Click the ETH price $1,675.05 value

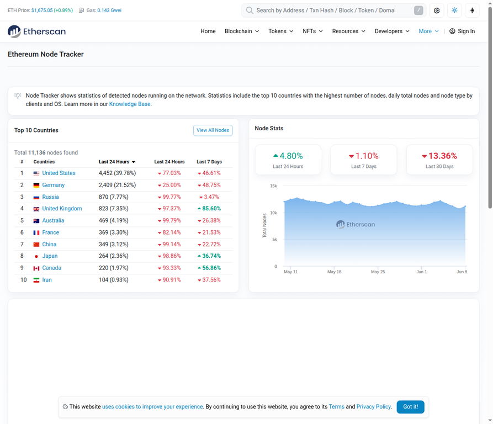click(x=42, y=10)
